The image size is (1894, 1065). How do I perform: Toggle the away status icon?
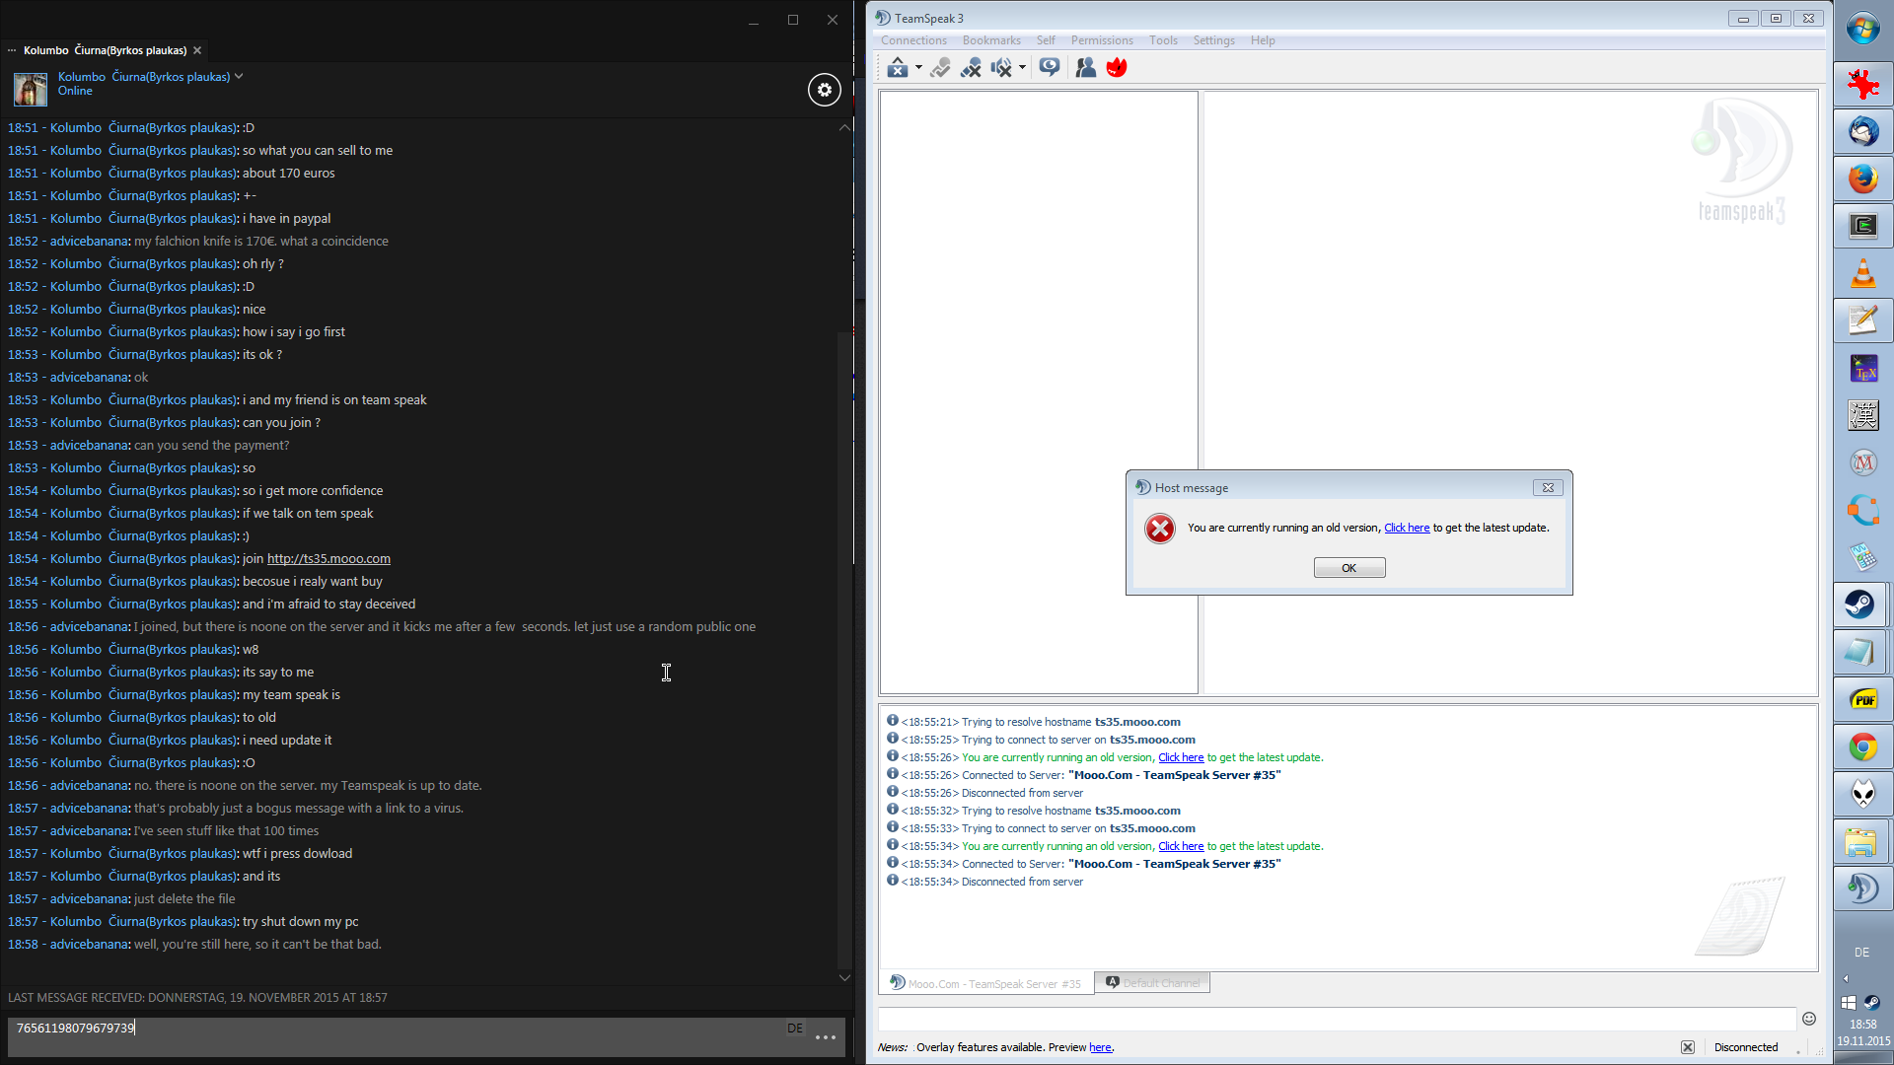897,67
